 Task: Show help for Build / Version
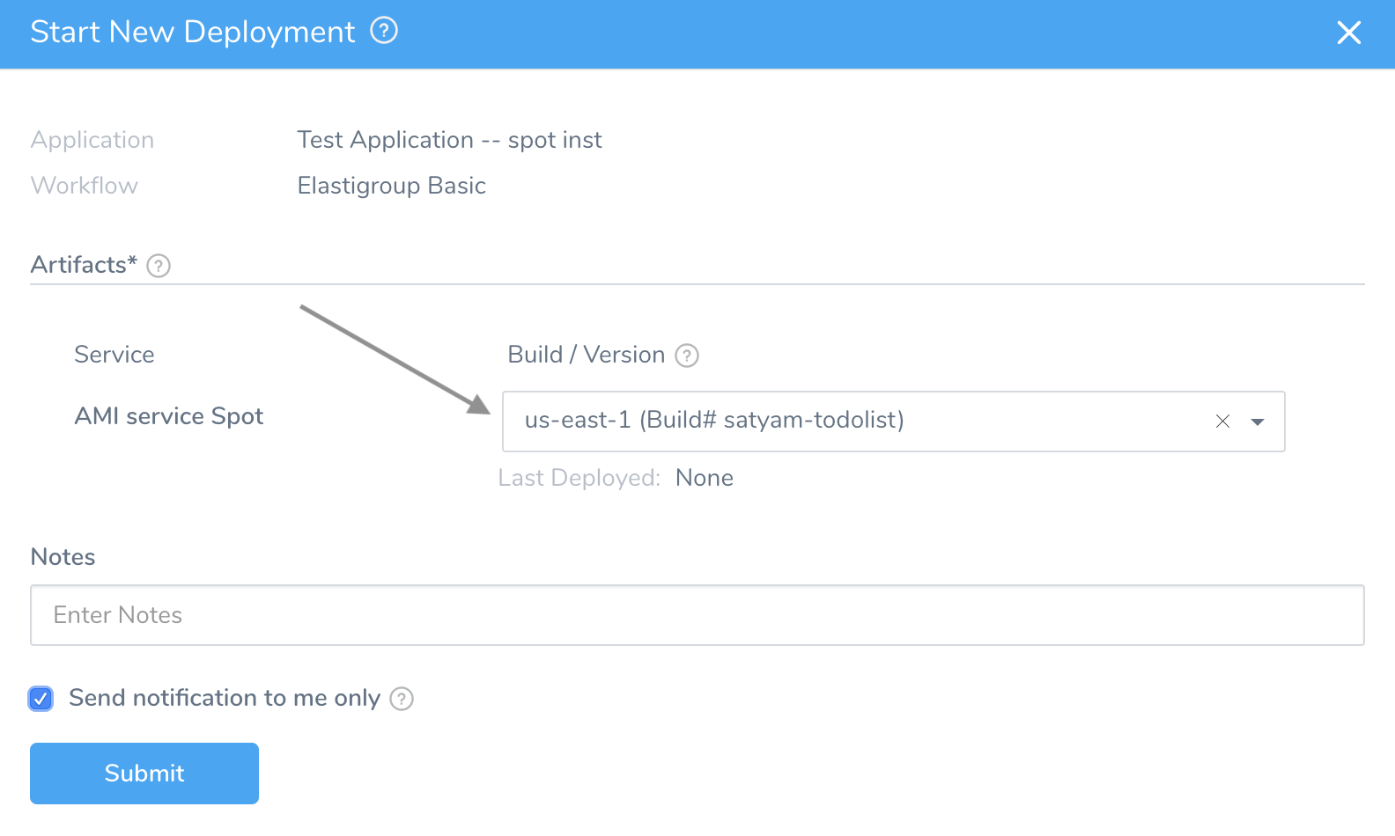pos(687,356)
